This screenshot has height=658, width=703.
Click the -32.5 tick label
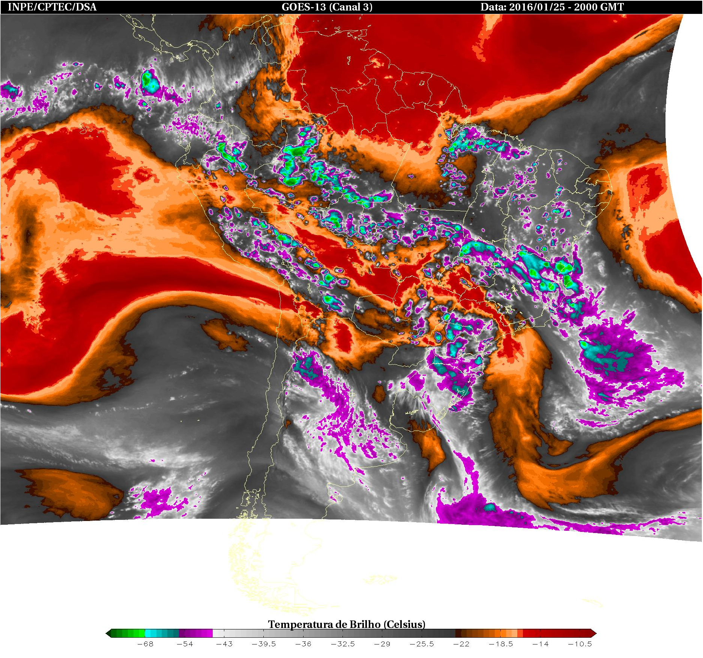(x=343, y=644)
